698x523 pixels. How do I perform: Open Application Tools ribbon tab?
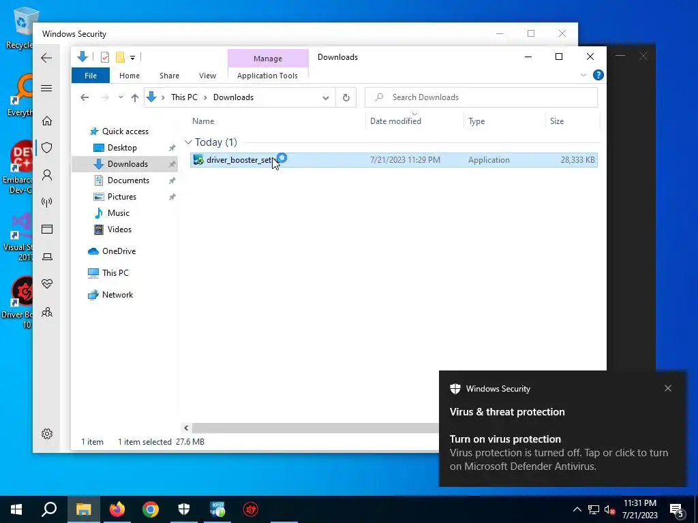267,76
